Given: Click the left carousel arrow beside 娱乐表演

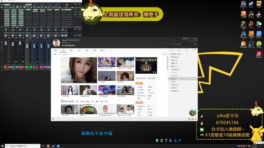Looking at the screenshot, I should tap(132, 101).
